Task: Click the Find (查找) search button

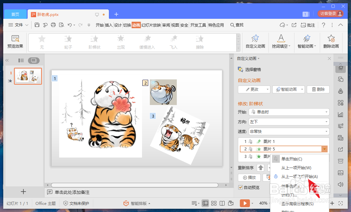Action: 237,25
